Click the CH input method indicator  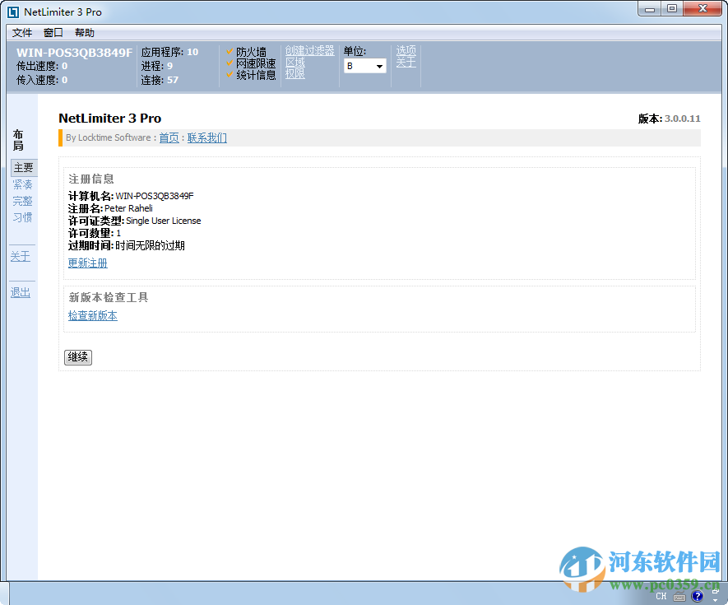coord(661,596)
